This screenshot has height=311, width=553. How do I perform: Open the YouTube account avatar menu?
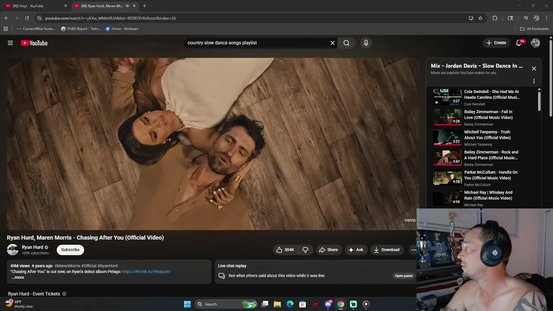click(x=535, y=43)
